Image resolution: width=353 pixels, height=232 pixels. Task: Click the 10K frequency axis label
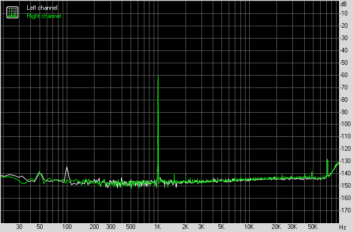pos(249,227)
